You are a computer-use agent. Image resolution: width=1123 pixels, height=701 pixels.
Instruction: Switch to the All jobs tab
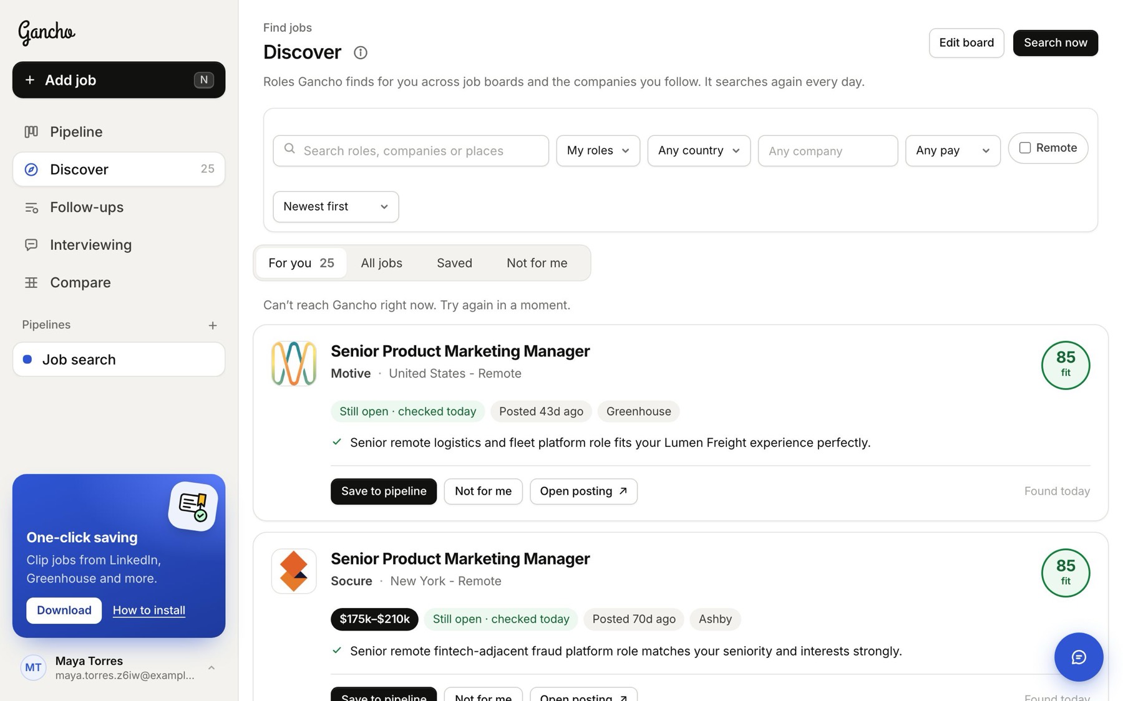[381, 263]
